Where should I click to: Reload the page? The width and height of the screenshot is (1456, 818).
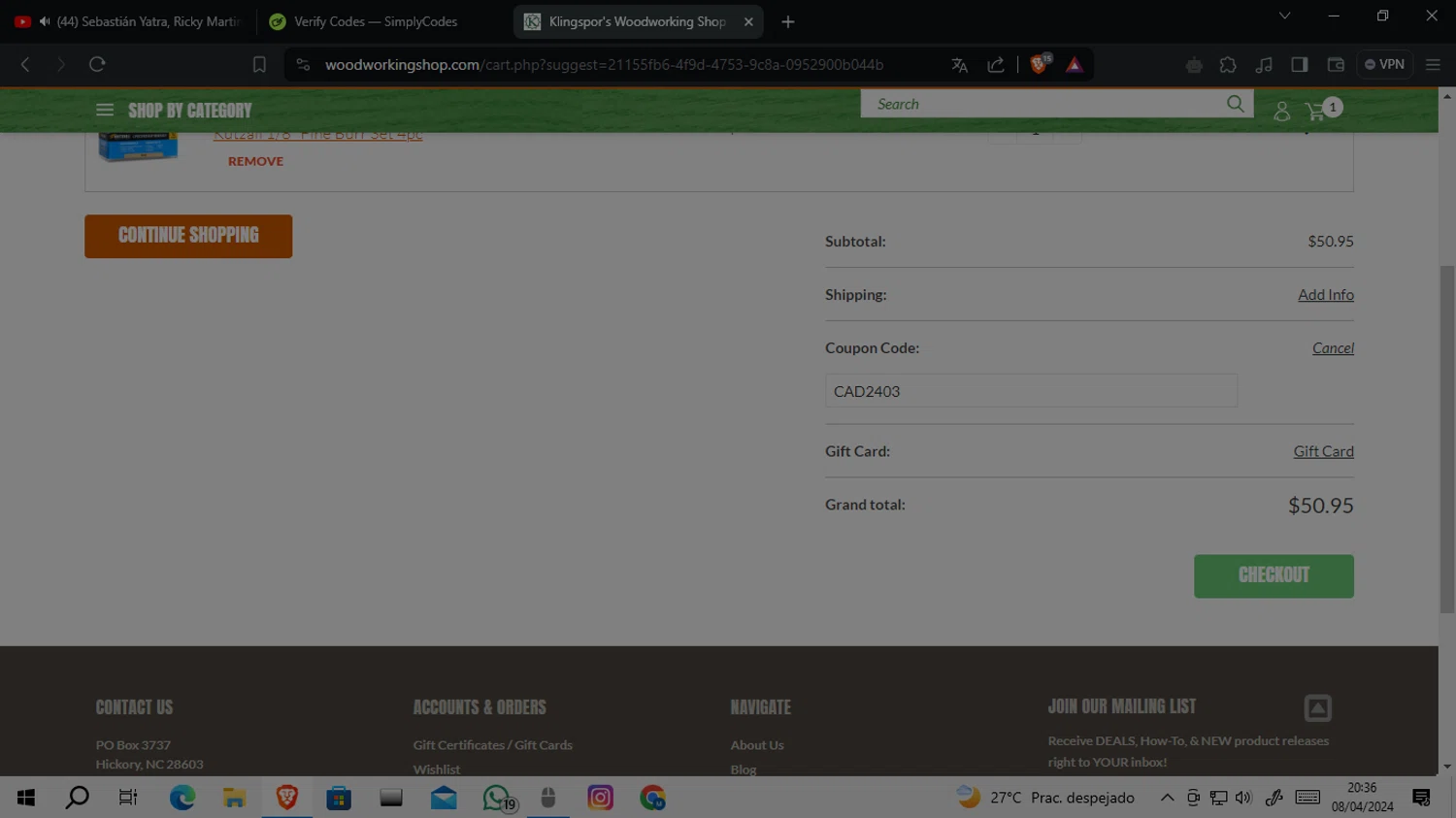97,64
